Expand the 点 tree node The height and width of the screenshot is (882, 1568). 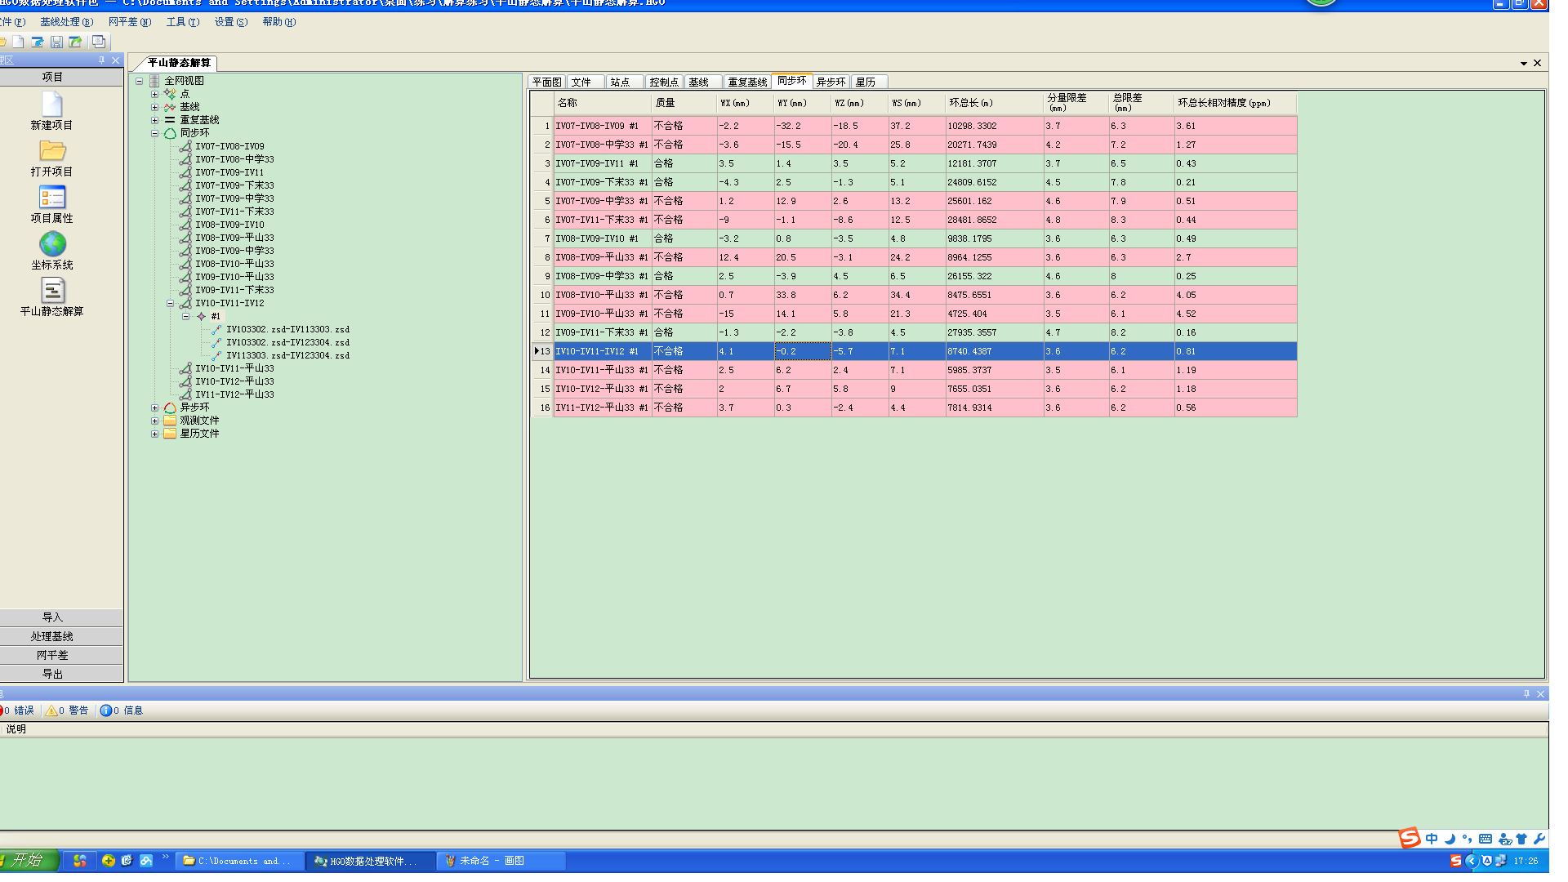[x=154, y=94]
